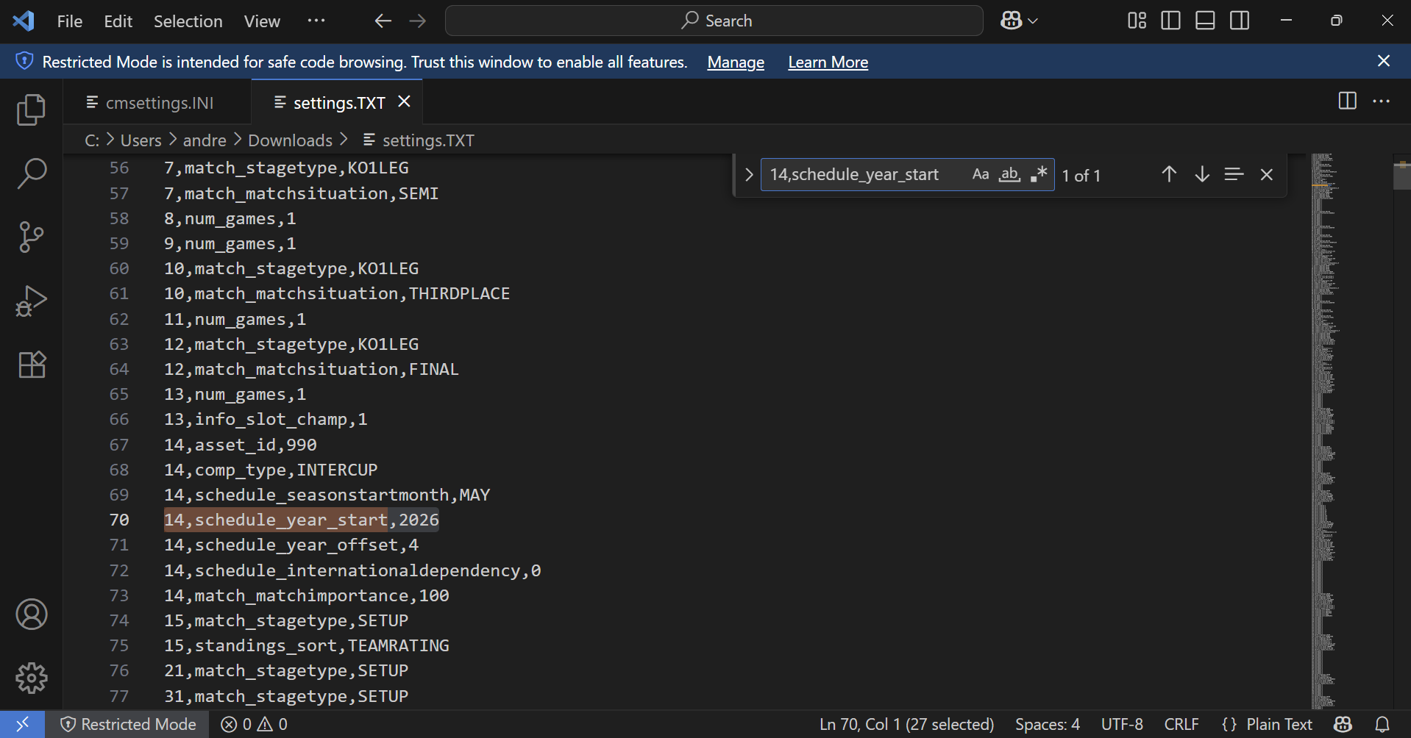Click the Learn More link
Screen dimensions: 1411x738
click(828, 62)
